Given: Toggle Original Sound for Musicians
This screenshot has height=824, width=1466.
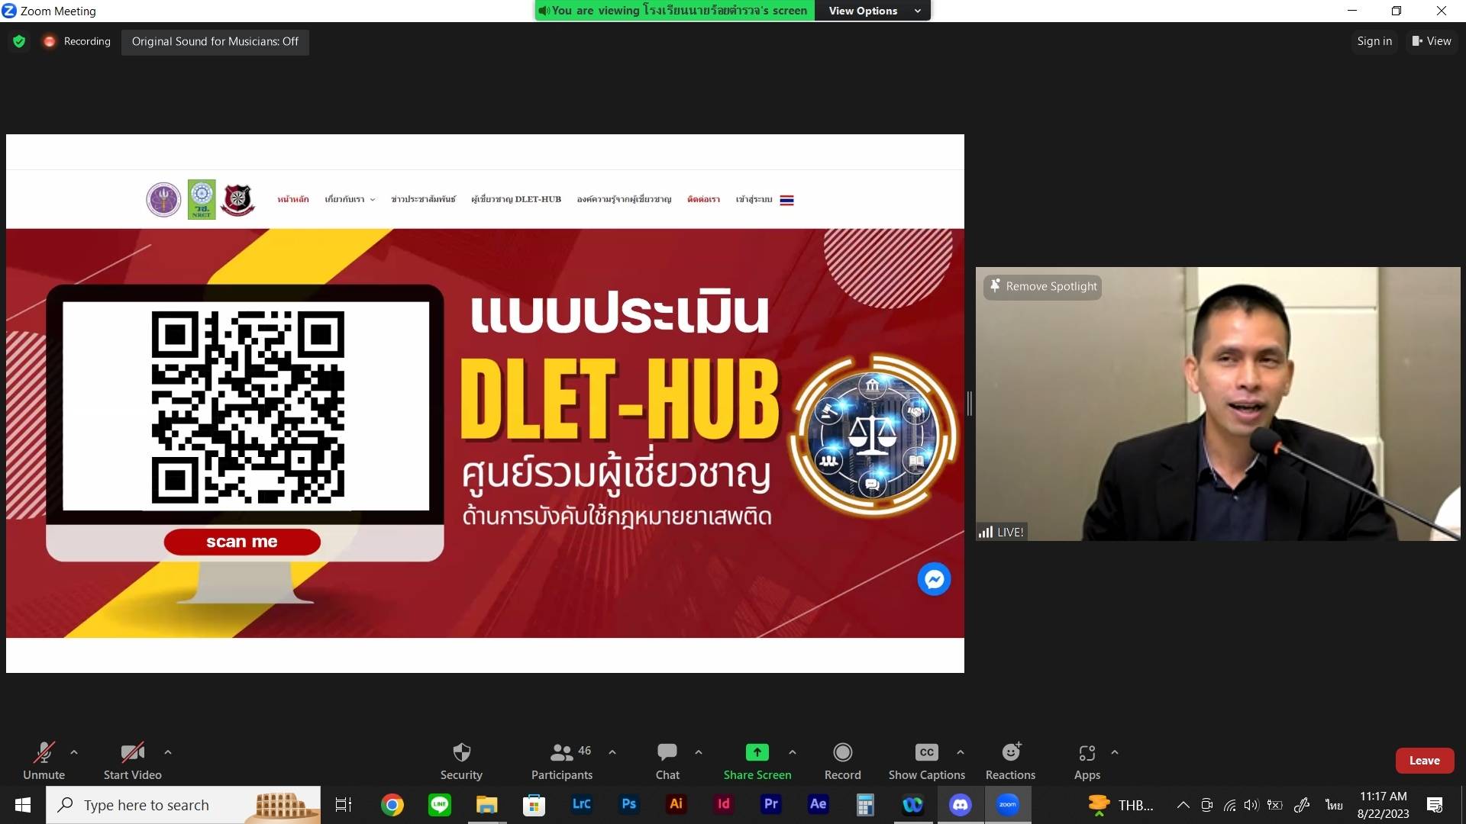Looking at the screenshot, I should click(215, 41).
